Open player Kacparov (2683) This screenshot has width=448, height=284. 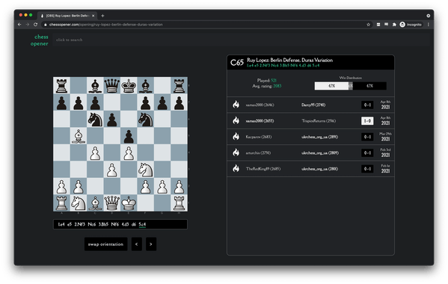click(x=259, y=137)
